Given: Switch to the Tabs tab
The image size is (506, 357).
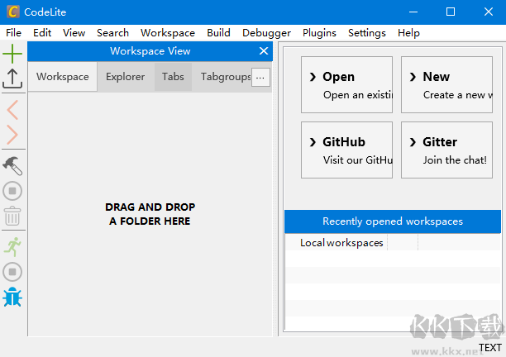Looking at the screenshot, I should pos(173,77).
